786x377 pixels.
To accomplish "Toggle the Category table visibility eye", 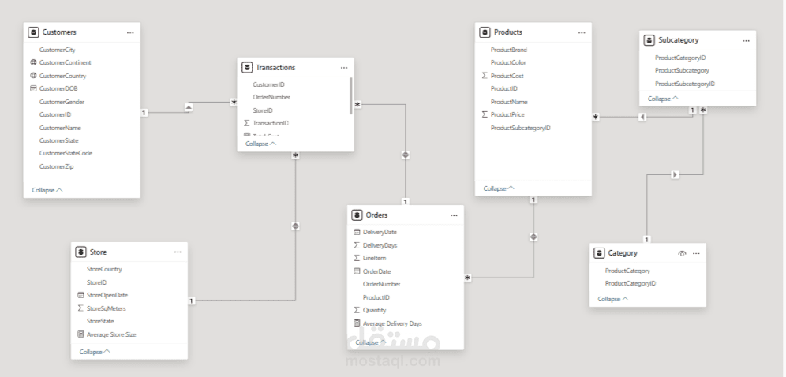I will click(x=682, y=253).
